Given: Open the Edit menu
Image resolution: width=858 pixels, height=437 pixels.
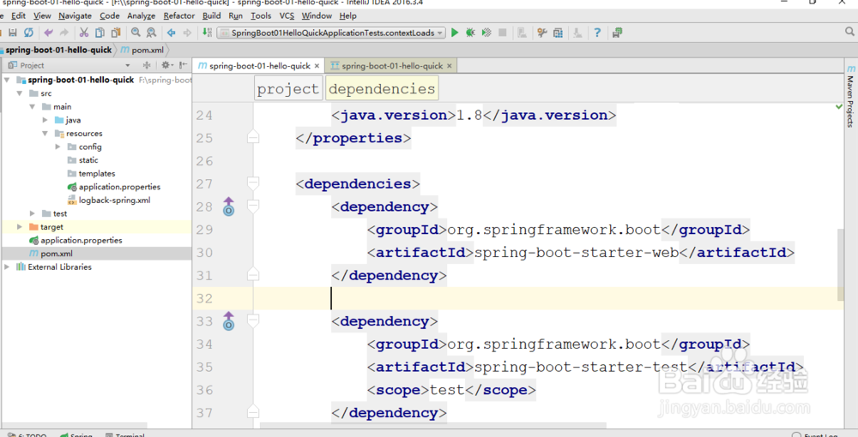Looking at the screenshot, I should click(x=18, y=15).
